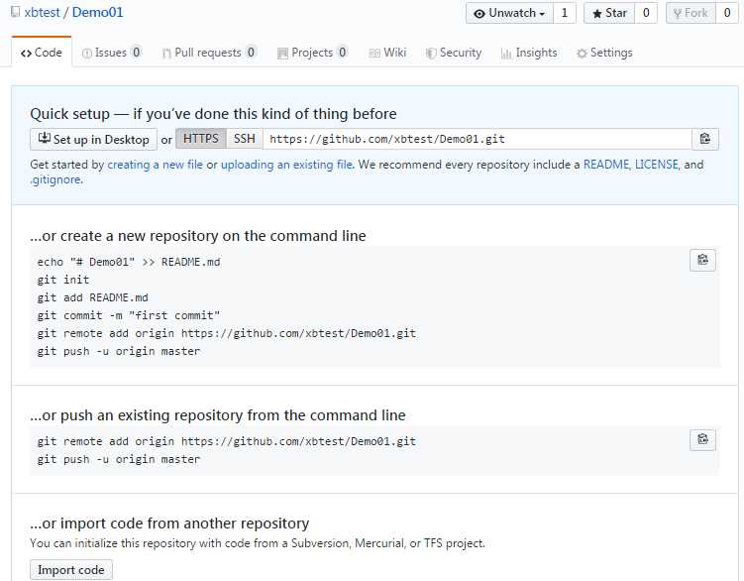Click Set up in Desktop button
This screenshot has width=744, height=581.
[93, 139]
